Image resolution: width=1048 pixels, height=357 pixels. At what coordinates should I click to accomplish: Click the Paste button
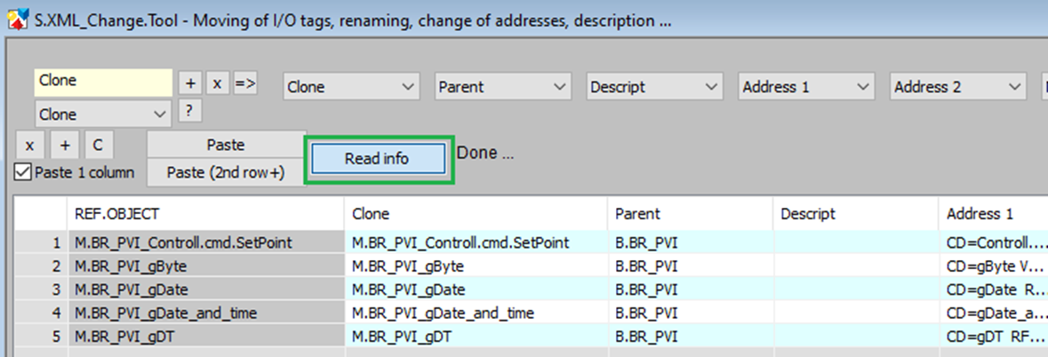225,145
